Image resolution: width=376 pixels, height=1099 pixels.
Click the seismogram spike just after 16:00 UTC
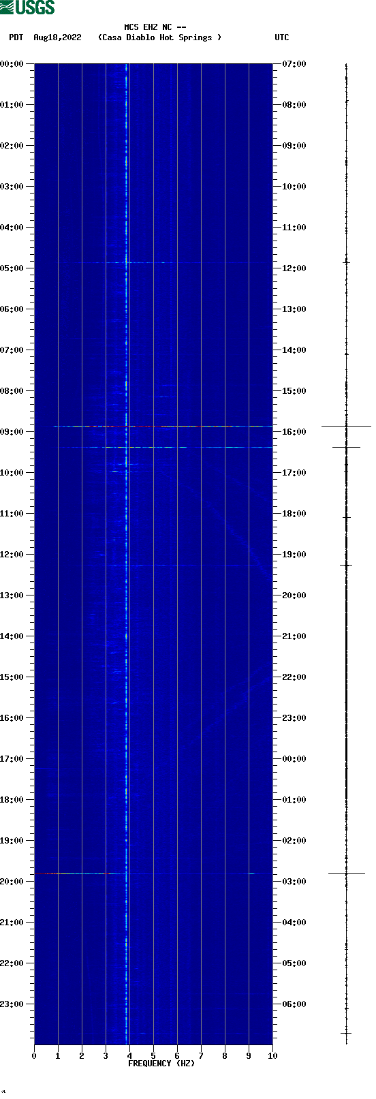click(346, 447)
